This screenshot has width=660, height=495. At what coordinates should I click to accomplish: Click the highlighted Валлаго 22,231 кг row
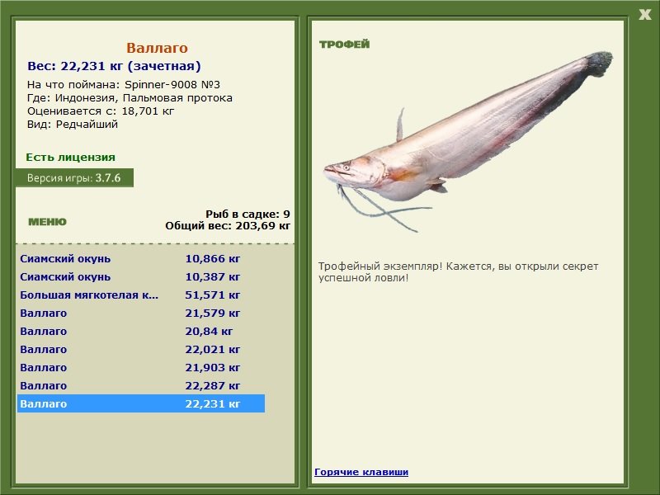141,403
